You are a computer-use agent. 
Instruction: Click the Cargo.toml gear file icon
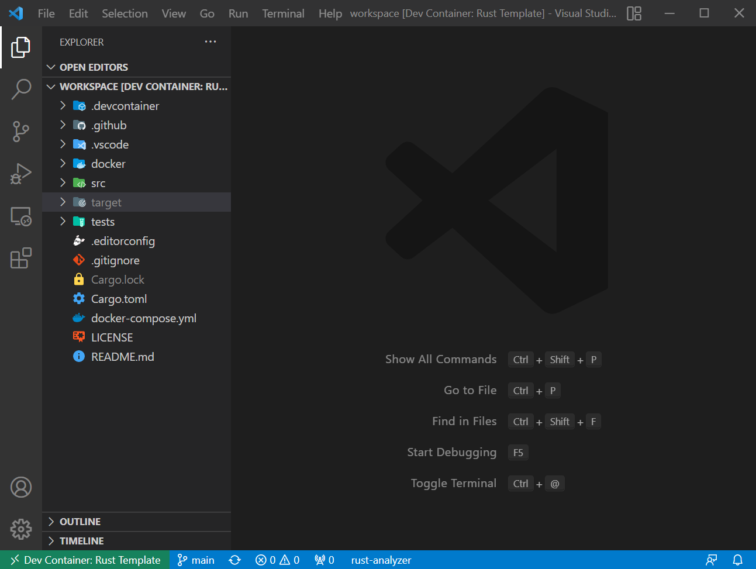tap(79, 299)
